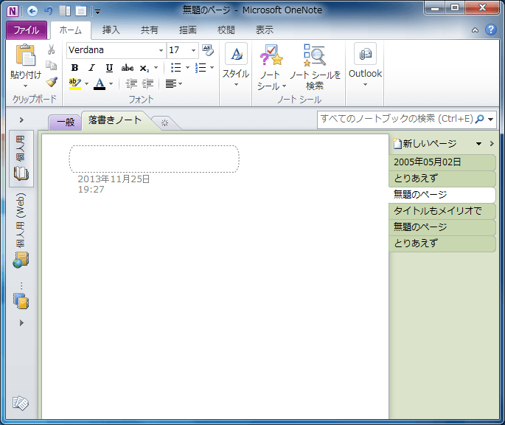The image size is (505, 425).
Task: Dock to desktop icon in quick access toolbar
Action: pyautogui.click(x=65, y=11)
